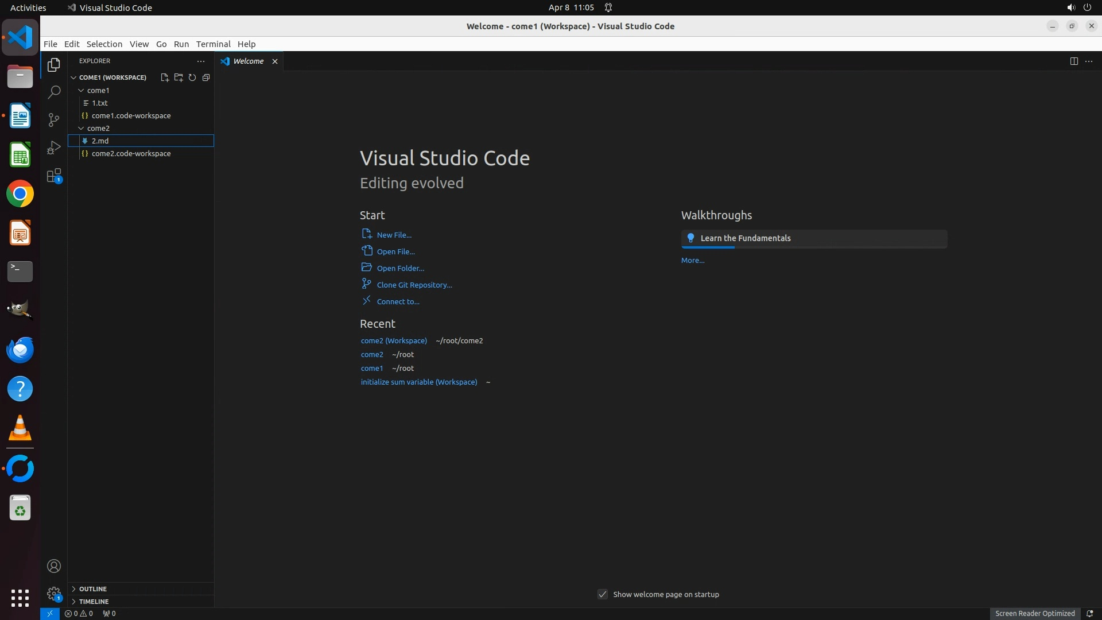Collapse all folders in Explorer
The width and height of the screenshot is (1102, 620).
click(206, 77)
